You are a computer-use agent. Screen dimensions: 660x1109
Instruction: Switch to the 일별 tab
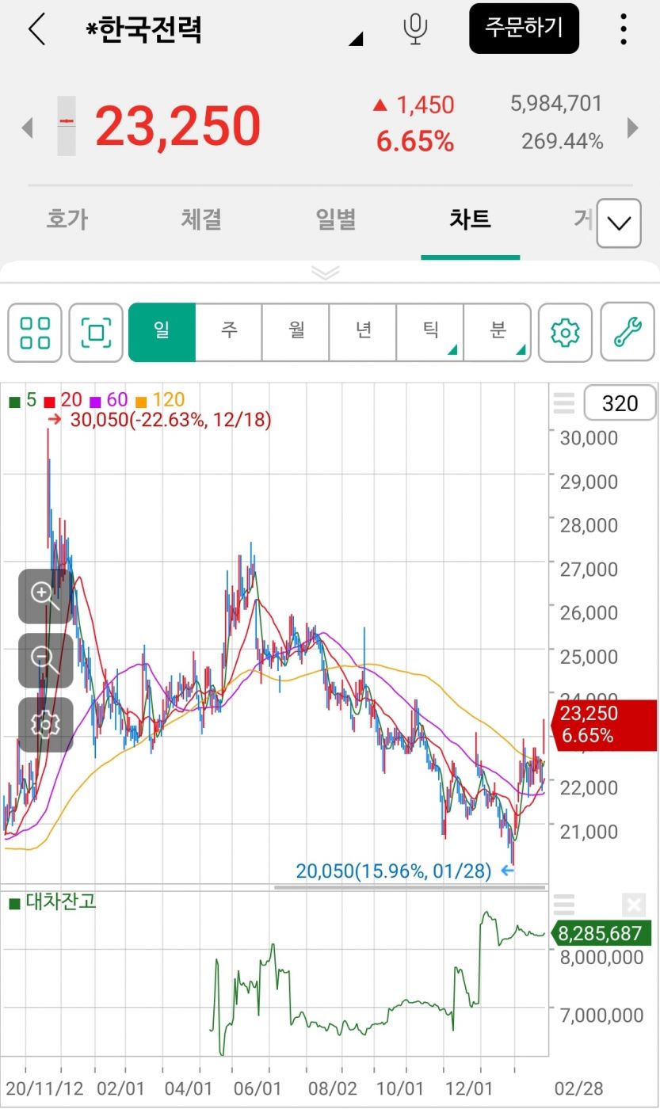pos(336,219)
